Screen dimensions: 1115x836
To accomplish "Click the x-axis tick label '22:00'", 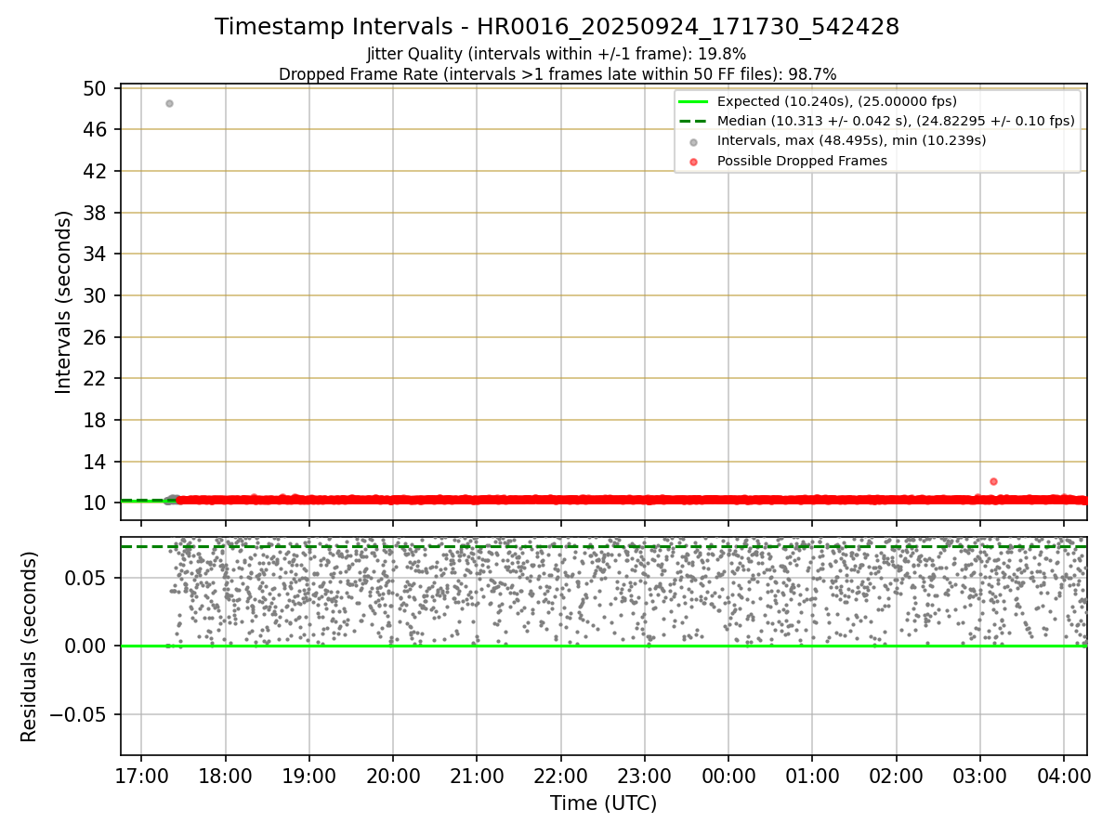I will [x=560, y=775].
